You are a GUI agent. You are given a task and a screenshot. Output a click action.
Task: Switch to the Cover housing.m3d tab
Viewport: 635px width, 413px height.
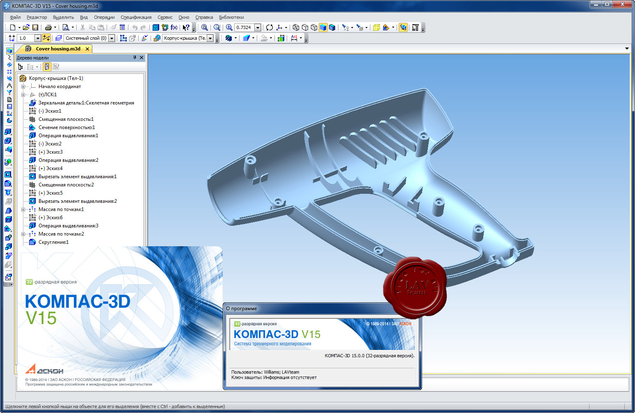click(58, 49)
